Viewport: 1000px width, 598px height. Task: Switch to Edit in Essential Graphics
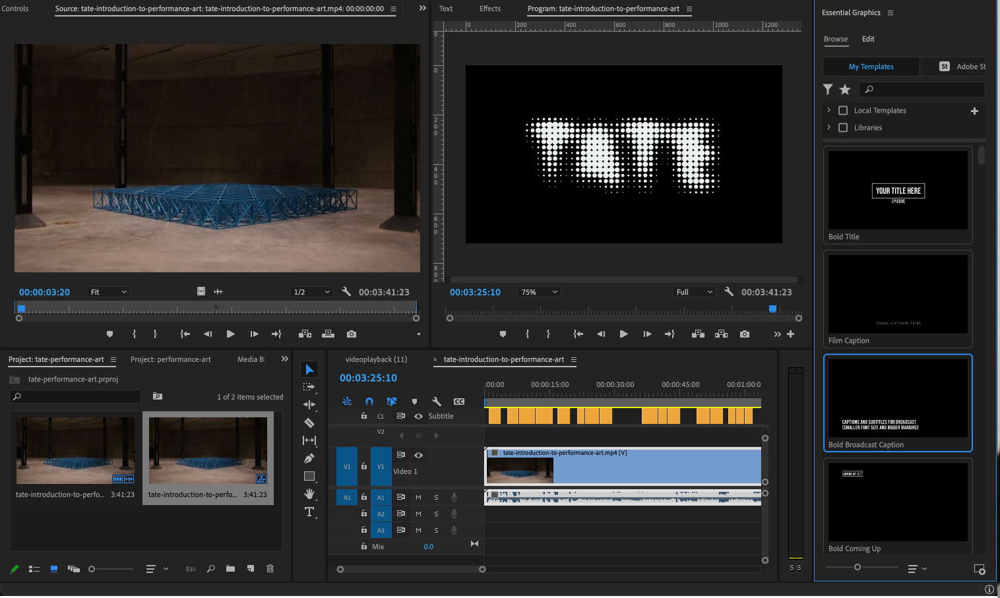[868, 39]
